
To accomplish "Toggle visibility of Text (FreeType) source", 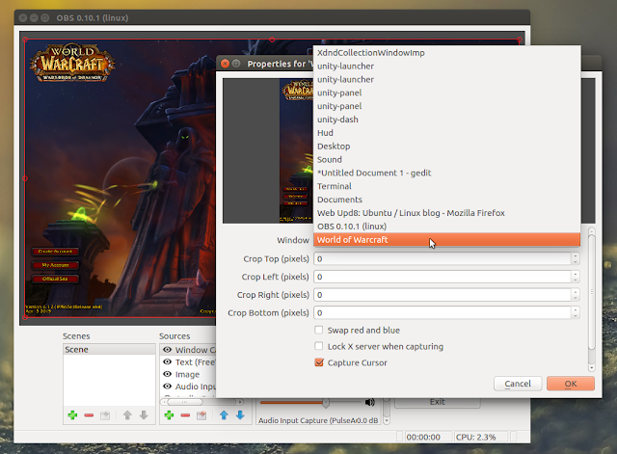I will tap(167, 361).
